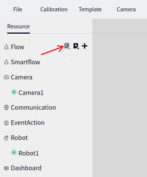
Task: Click the robot arm icon
Action: pos(6,138)
